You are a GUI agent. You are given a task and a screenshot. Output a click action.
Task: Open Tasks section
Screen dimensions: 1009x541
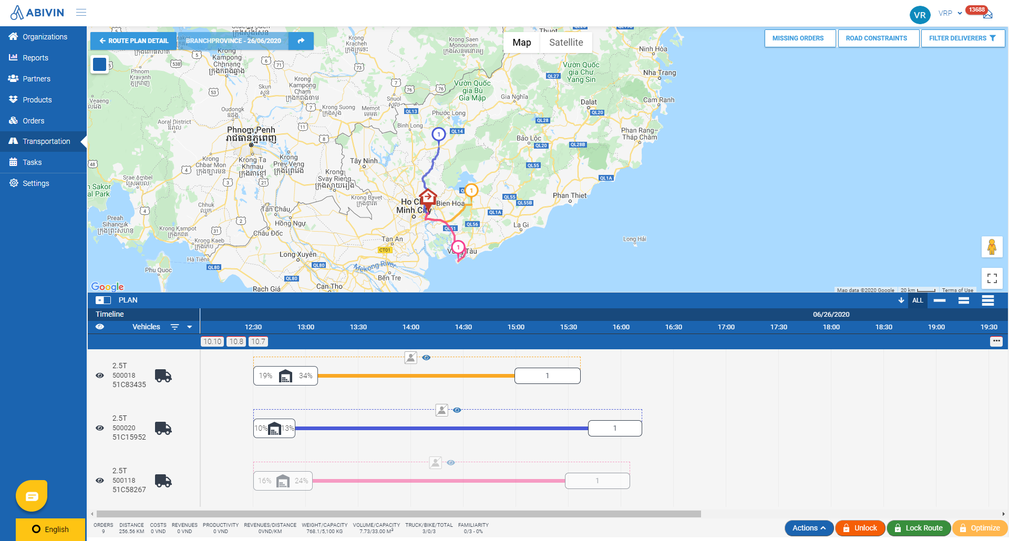click(43, 162)
